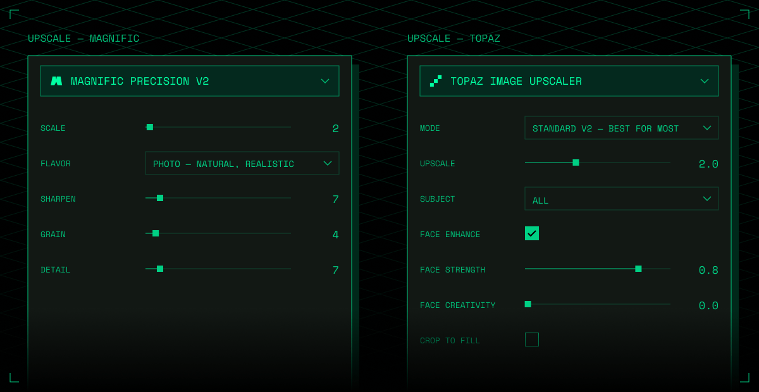Expand the Flavor dropdown showing Photo
759x392 pixels.
coord(242,163)
